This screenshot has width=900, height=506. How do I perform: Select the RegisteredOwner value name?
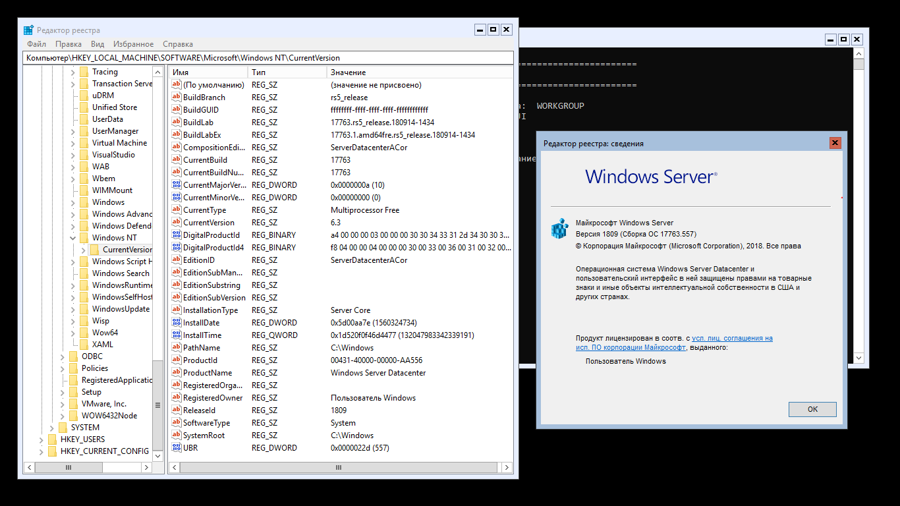pyautogui.click(x=213, y=397)
